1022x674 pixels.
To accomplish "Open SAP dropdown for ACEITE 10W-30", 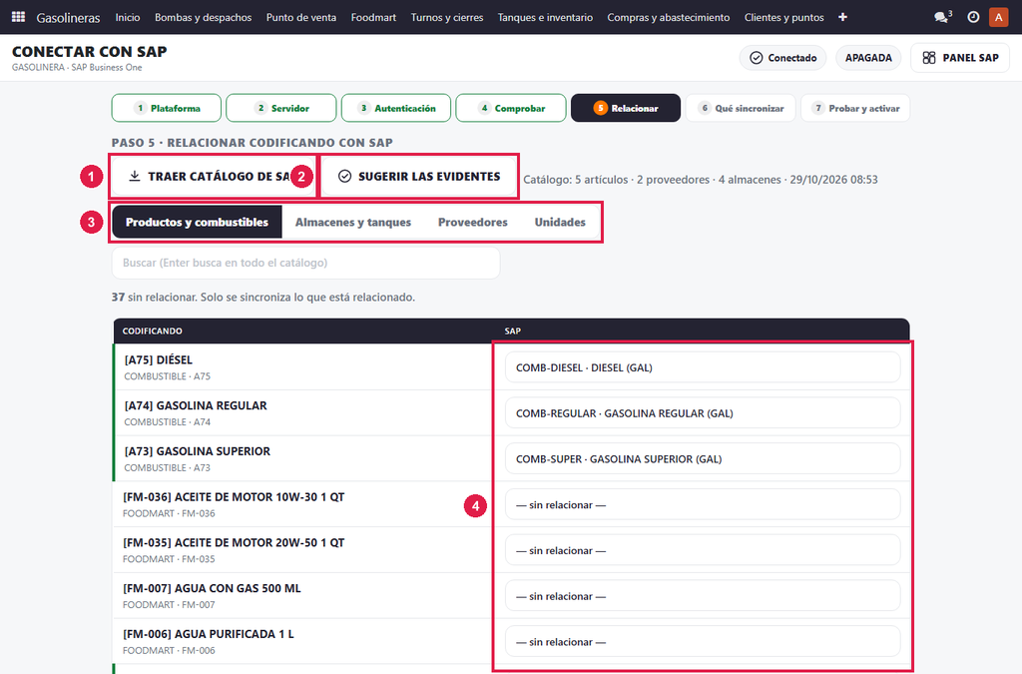I will pyautogui.click(x=703, y=504).
